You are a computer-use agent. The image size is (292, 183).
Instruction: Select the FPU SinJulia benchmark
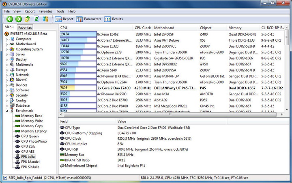pyautogui.click(x=30, y=167)
